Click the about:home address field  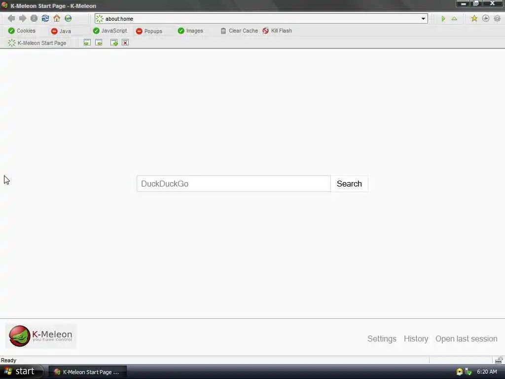pyautogui.click(x=261, y=19)
